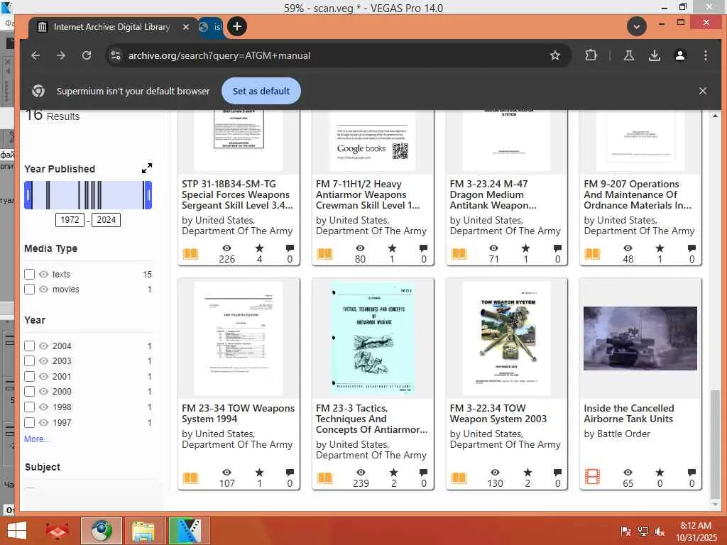727x545 pixels.
Task: Open Inside the Cancelled Airborne Tank Units
Action: tap(629, 414)
